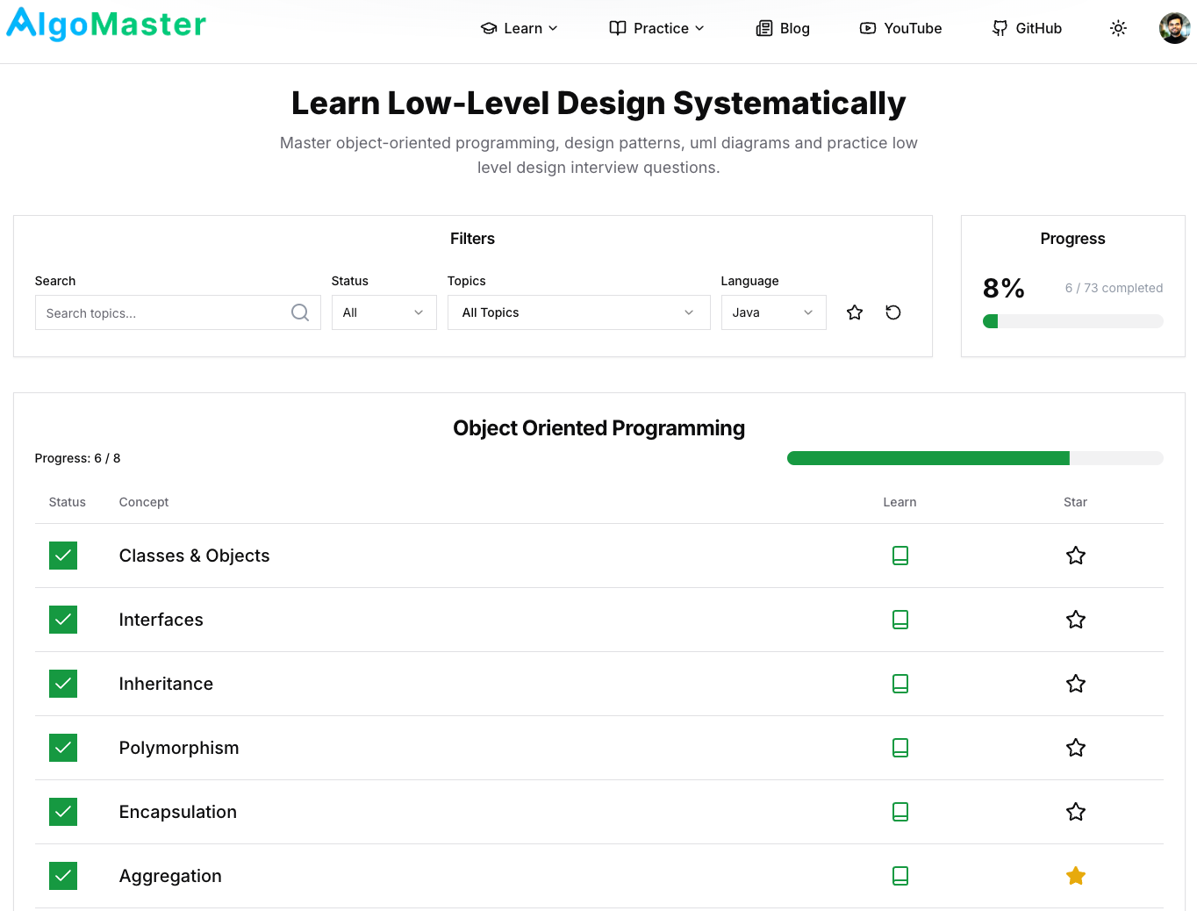Star the Polymorphism concept
This screenshot has width=1197, height=911.
coord(1075,748)
